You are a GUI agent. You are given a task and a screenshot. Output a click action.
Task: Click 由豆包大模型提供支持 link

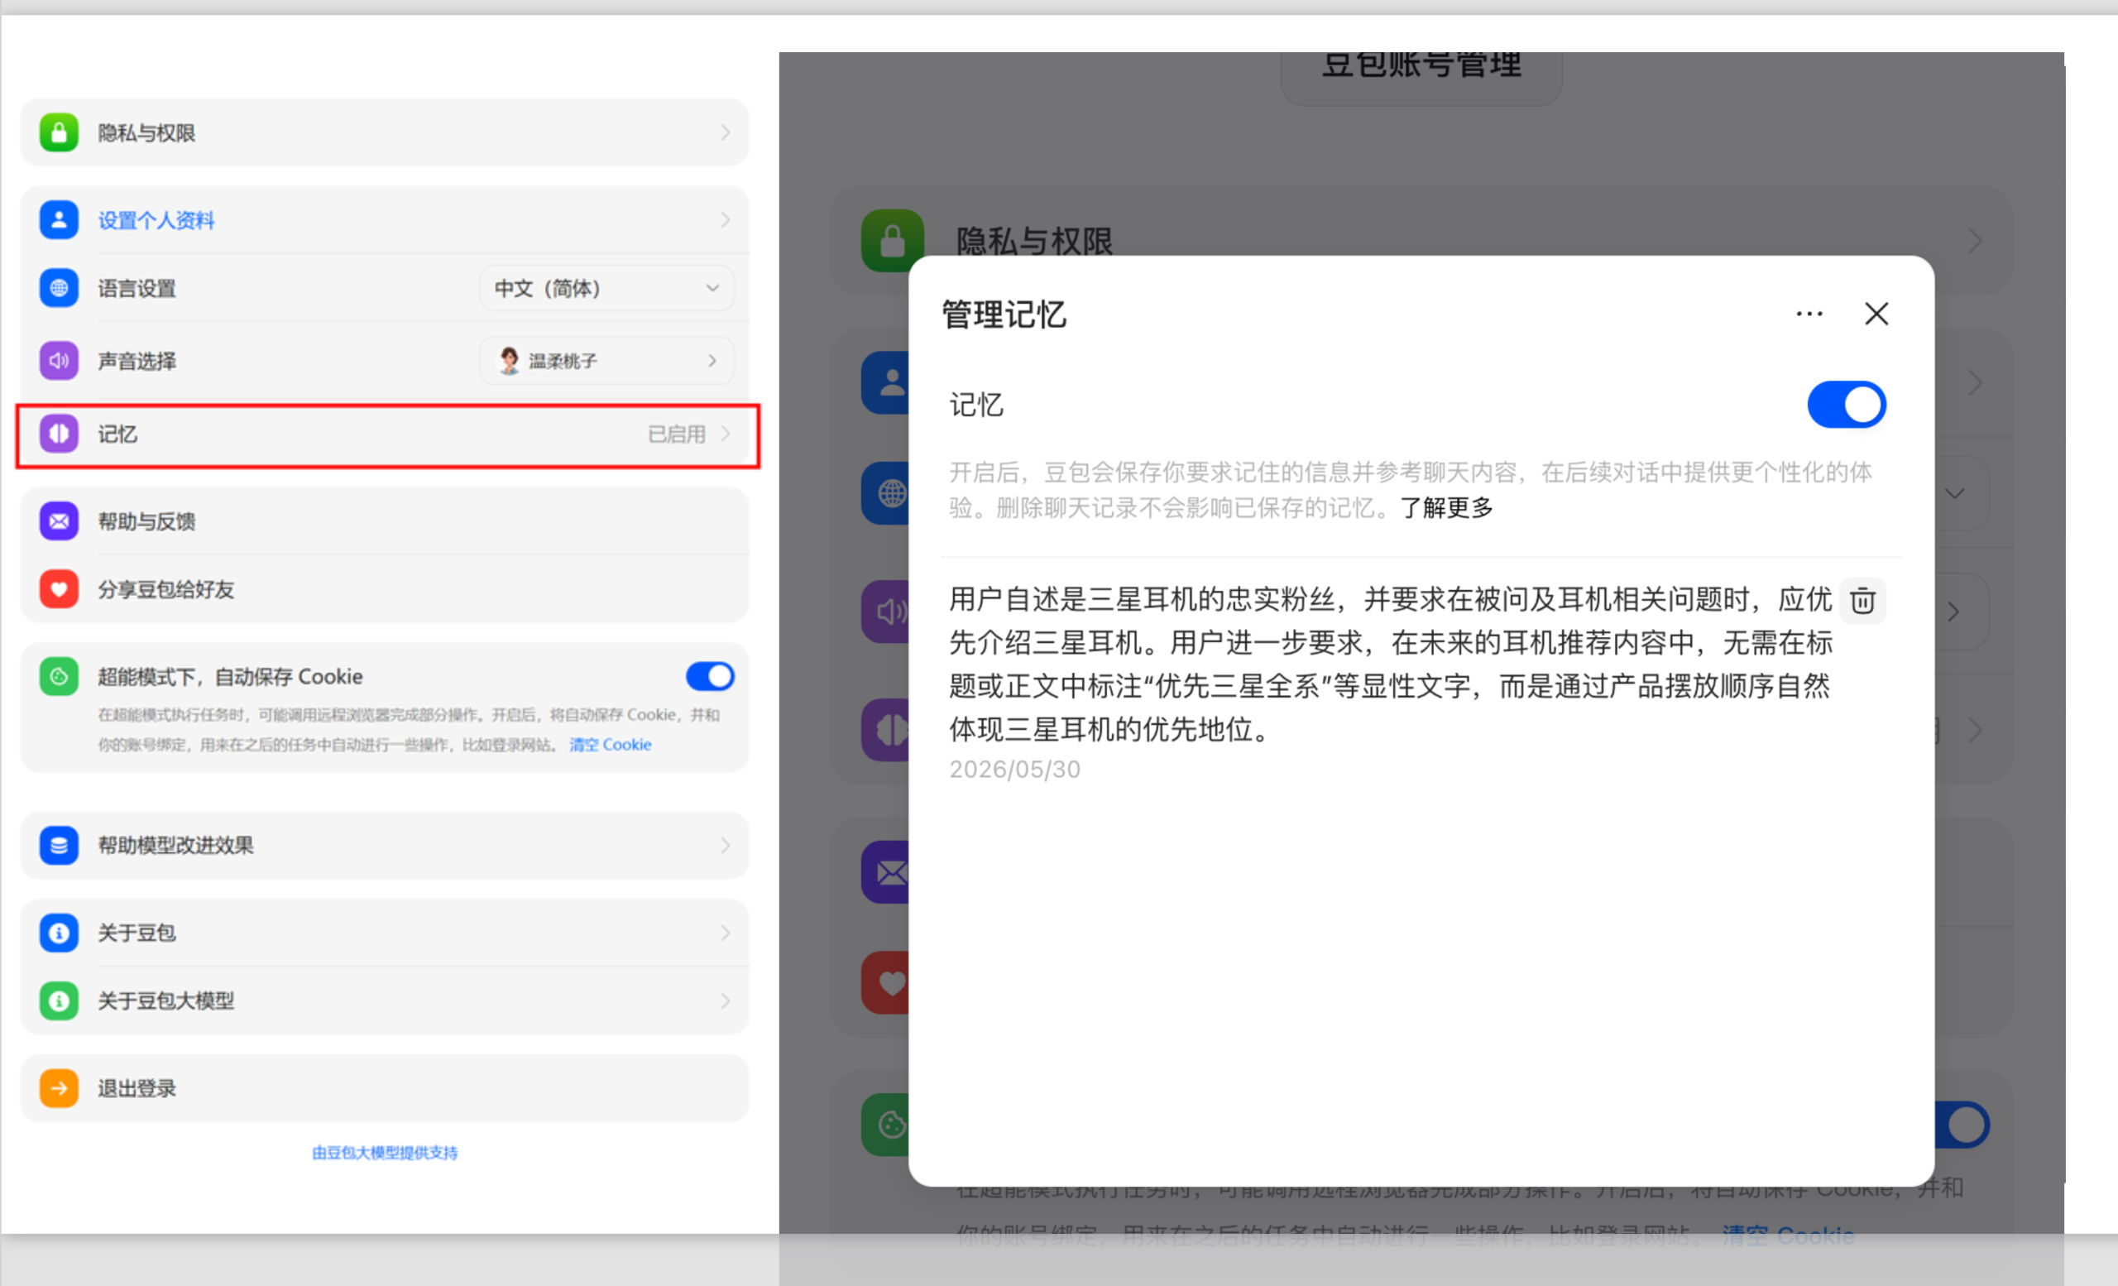[x=384, y=1153]
